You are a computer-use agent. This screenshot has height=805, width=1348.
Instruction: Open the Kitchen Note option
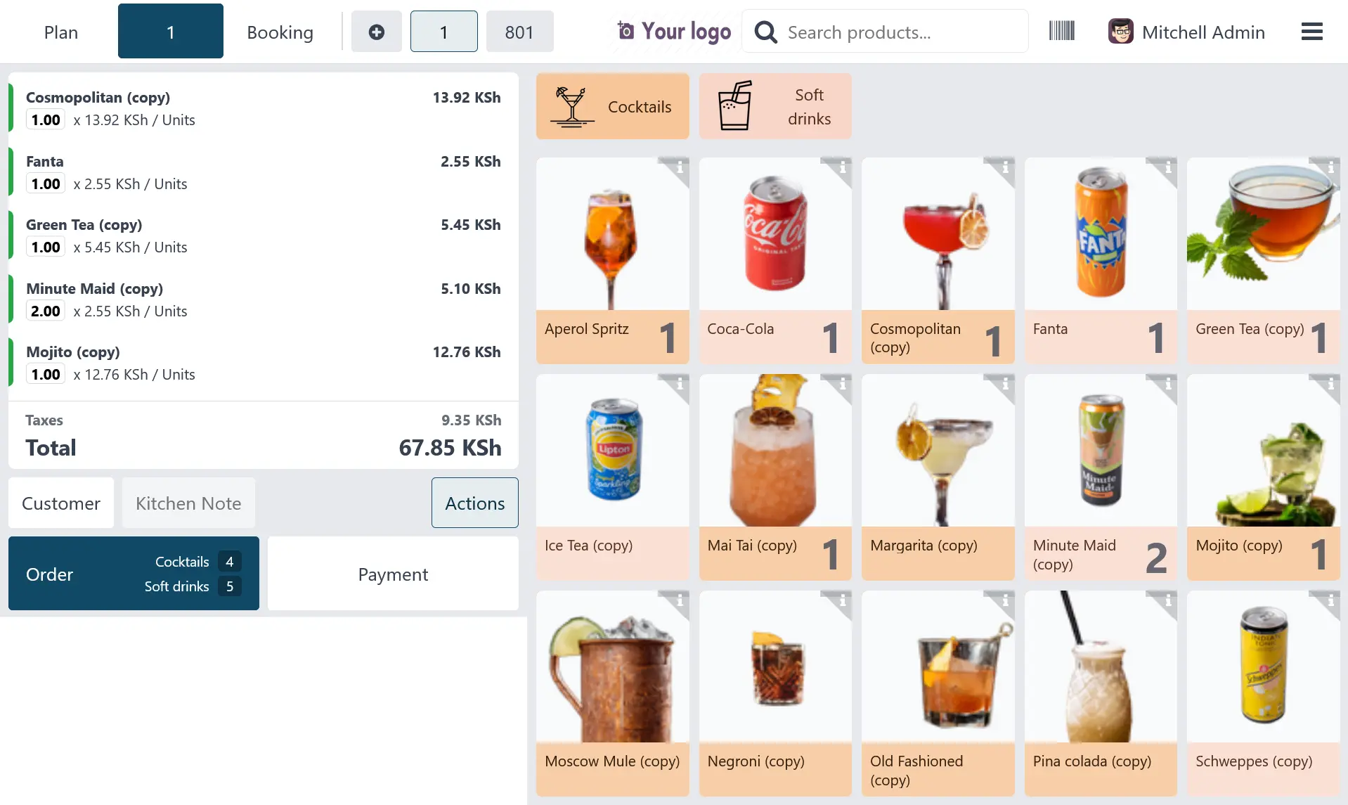tap(188, 503)
